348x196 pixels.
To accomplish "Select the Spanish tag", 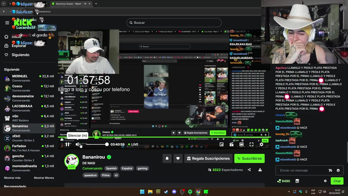I will point(111,169).
